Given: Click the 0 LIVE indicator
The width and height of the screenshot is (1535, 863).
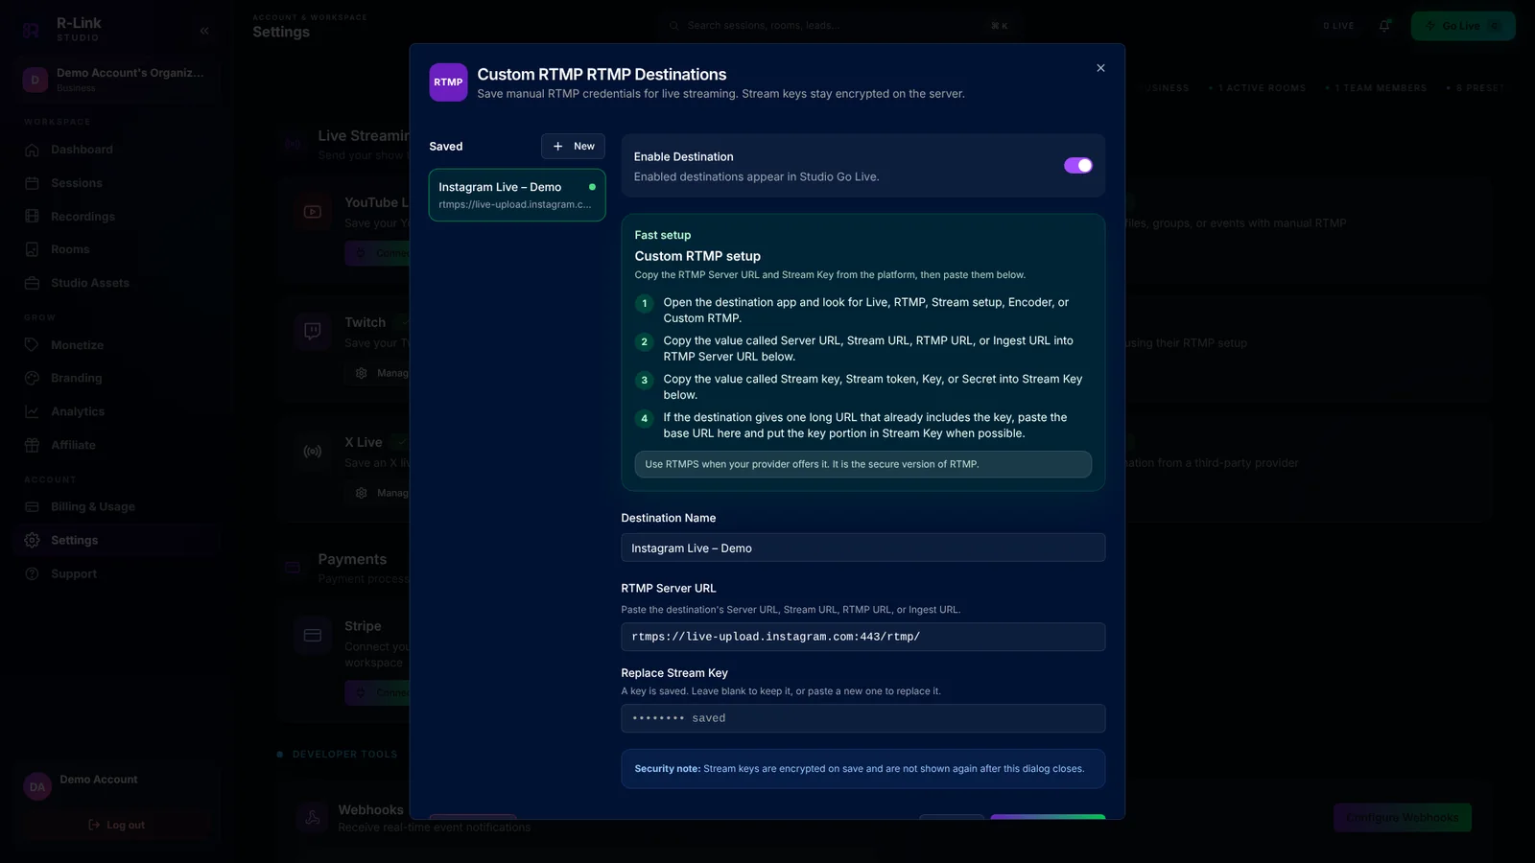Looking at the screenshot, I should click(x=1338, y=26).
